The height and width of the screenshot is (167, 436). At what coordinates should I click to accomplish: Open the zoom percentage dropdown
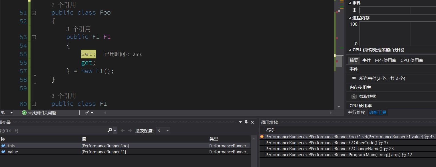[x=11, y=113]
